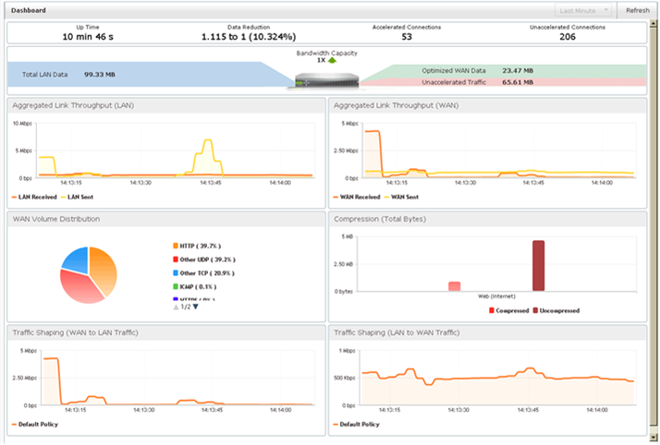Select the red slice of the pie chart

pyautogui.click(x=80, y=288)
